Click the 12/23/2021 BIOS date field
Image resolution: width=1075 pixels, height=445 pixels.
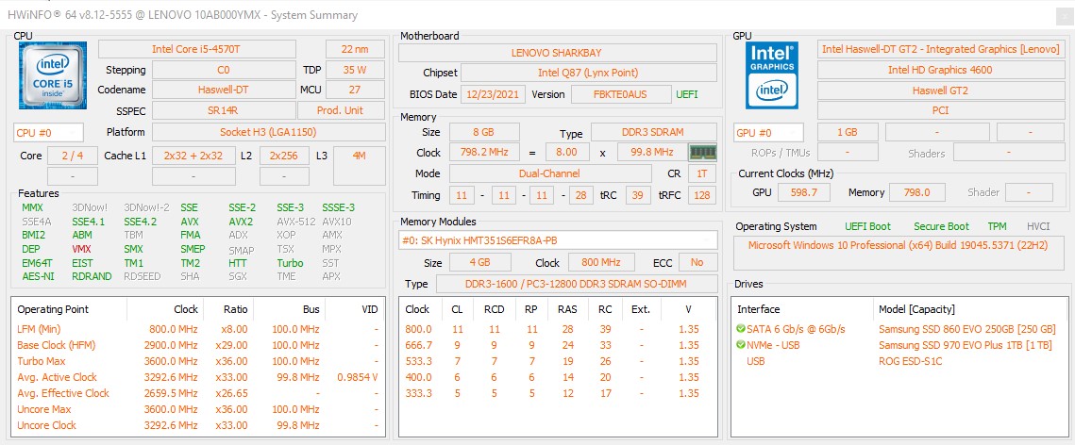493,94
